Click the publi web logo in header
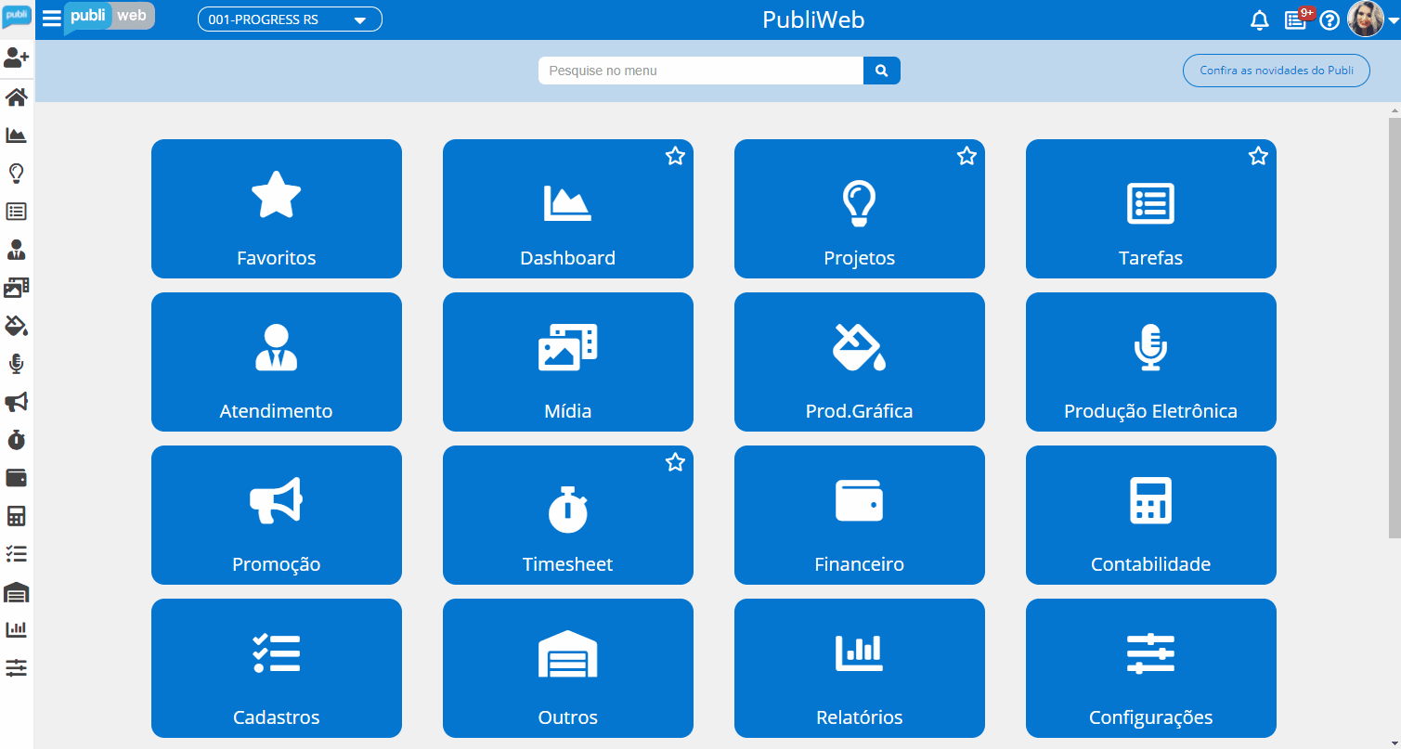The height and width of the screenshot is (749, 1401). 109,17
